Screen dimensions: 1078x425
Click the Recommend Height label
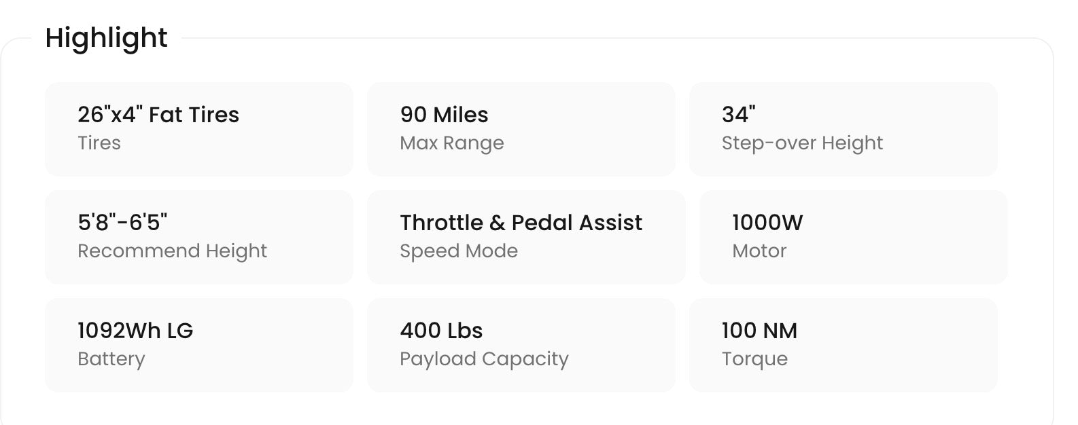[172, 251]
